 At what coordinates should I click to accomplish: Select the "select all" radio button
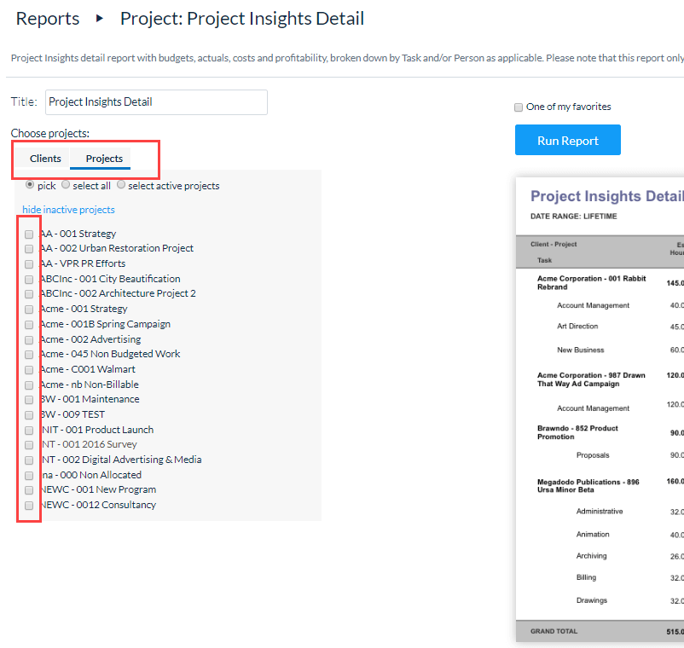[66, 185]
